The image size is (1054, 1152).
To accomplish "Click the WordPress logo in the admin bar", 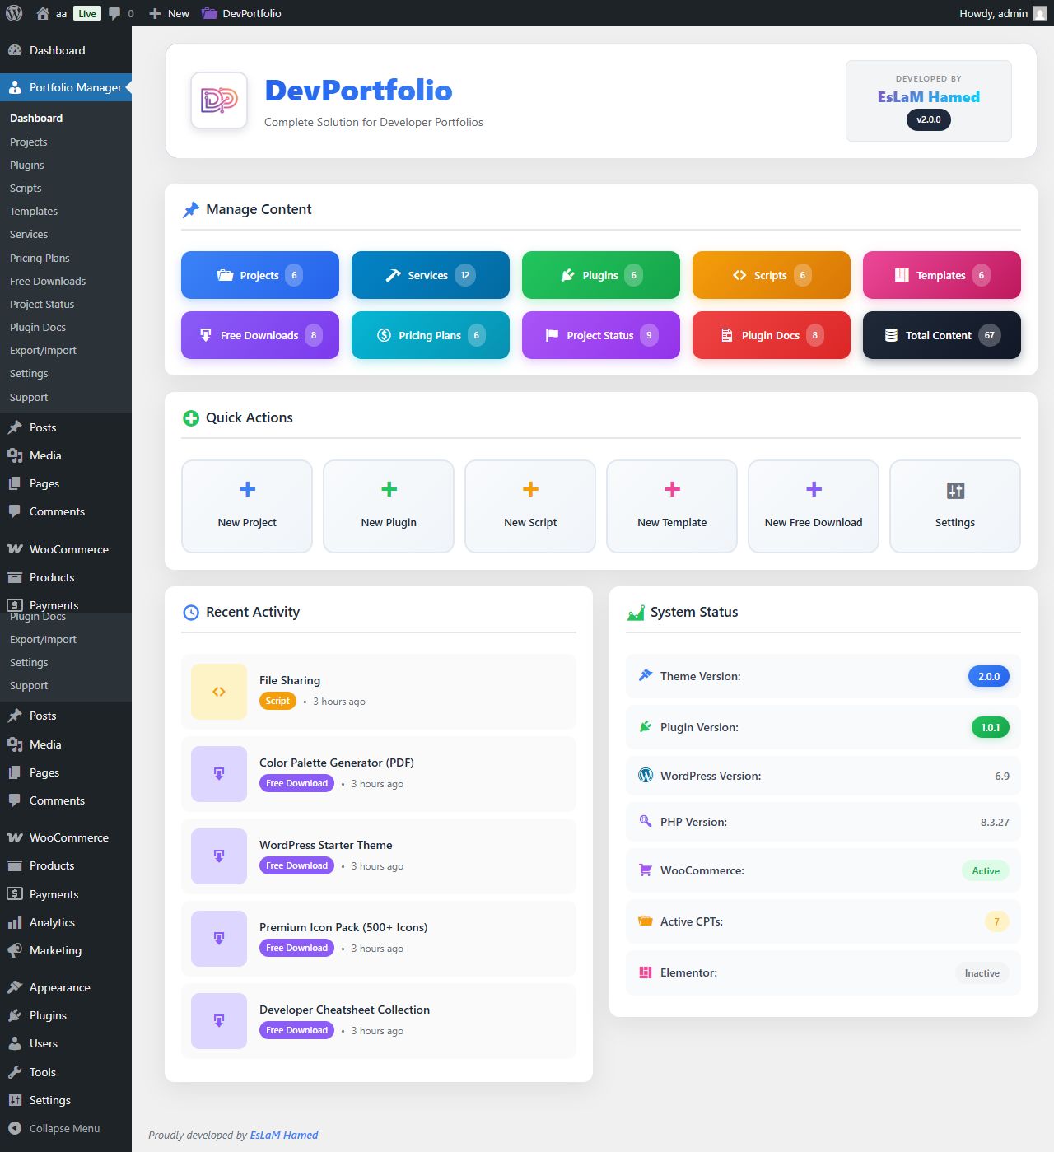I will click(14, 13).
